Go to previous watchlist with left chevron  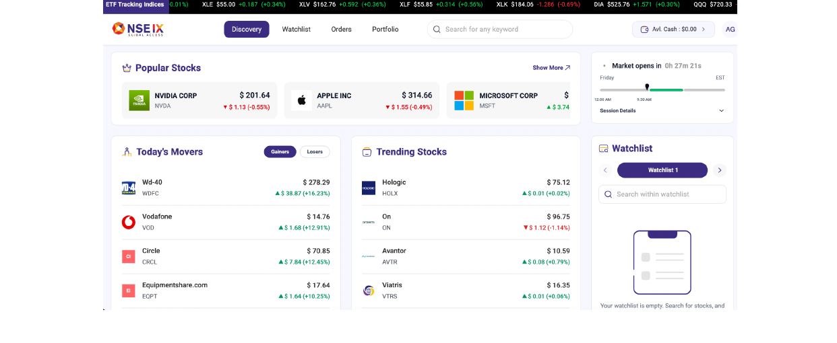[x=605, y=170]
